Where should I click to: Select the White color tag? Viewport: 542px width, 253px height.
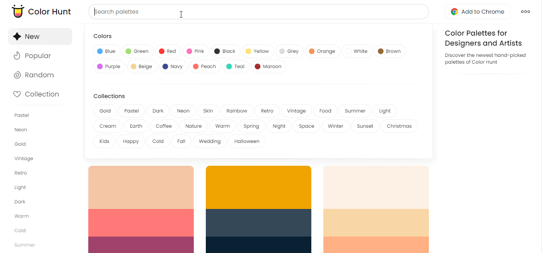tap(357, 51)
